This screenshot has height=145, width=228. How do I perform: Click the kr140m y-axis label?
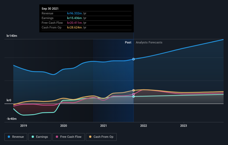click(x=12, y=36)
